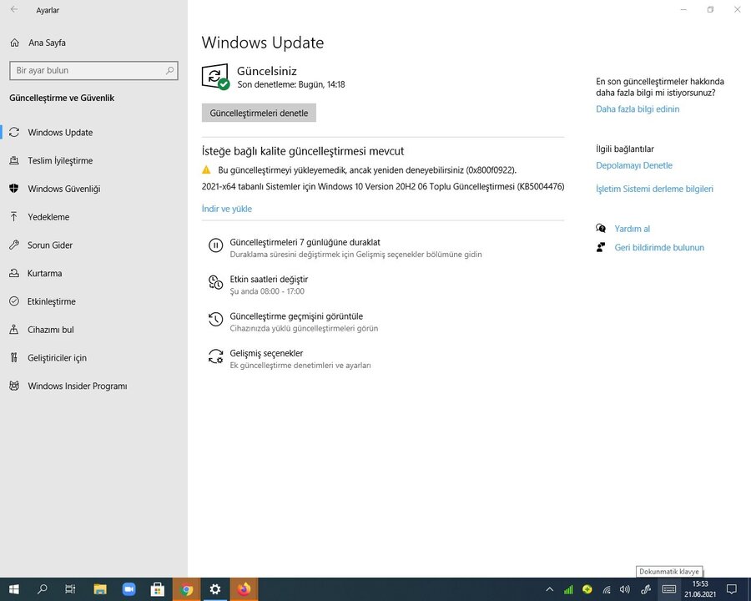
Task: Switch to Chrome on taskbar
Action: 187,589
